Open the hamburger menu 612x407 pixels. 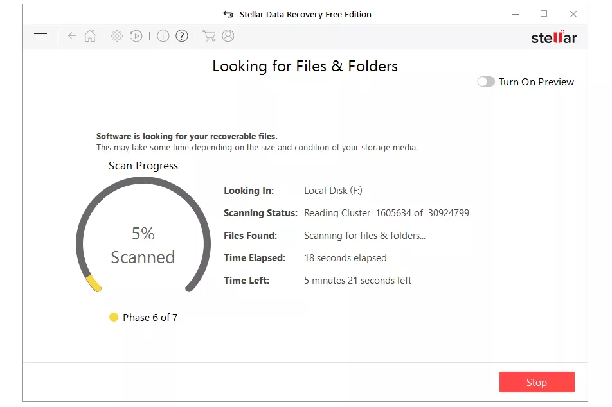(40, 37)
